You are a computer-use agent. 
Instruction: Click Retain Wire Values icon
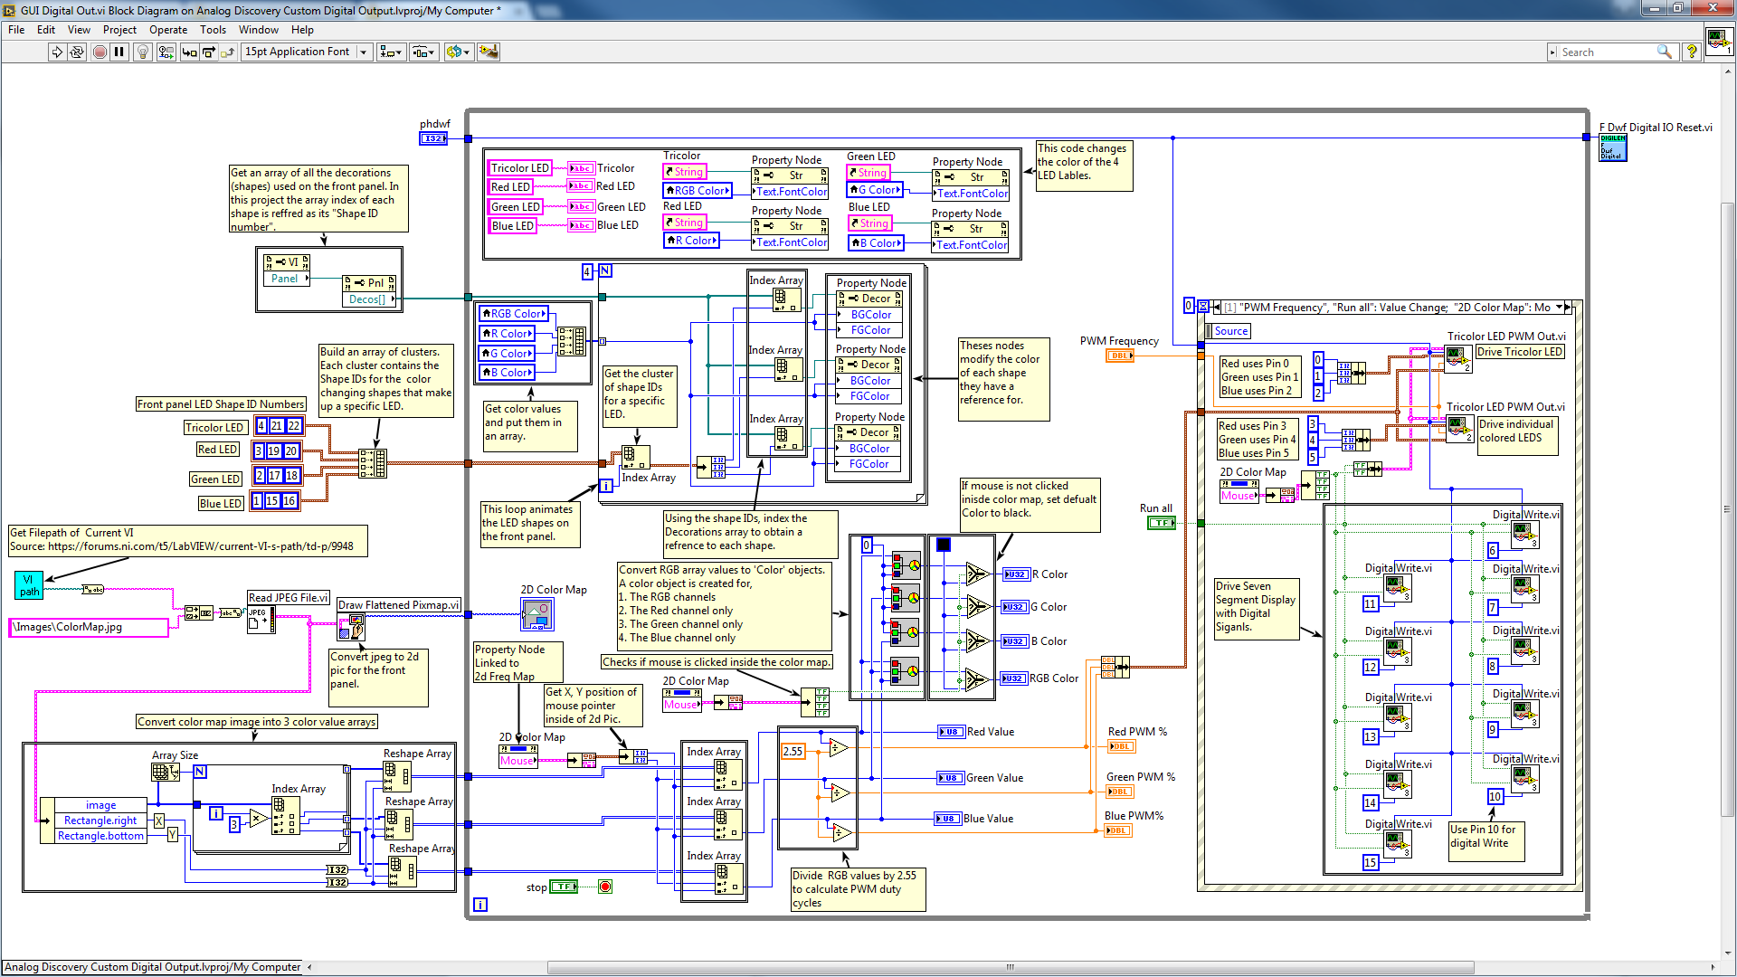tap(166, 52)
